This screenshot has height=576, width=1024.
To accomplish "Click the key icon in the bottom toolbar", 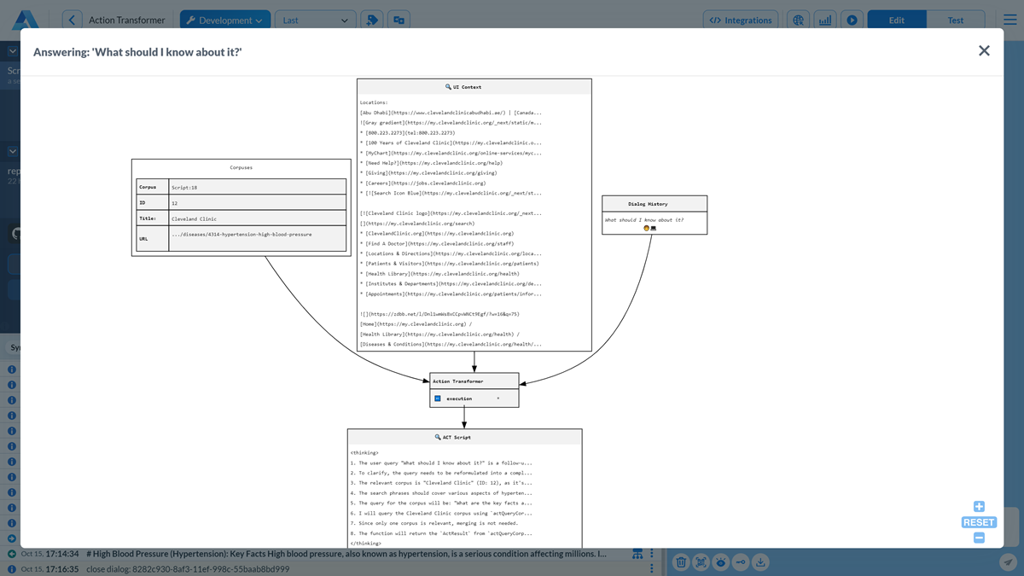I will [x=742, y=561].
